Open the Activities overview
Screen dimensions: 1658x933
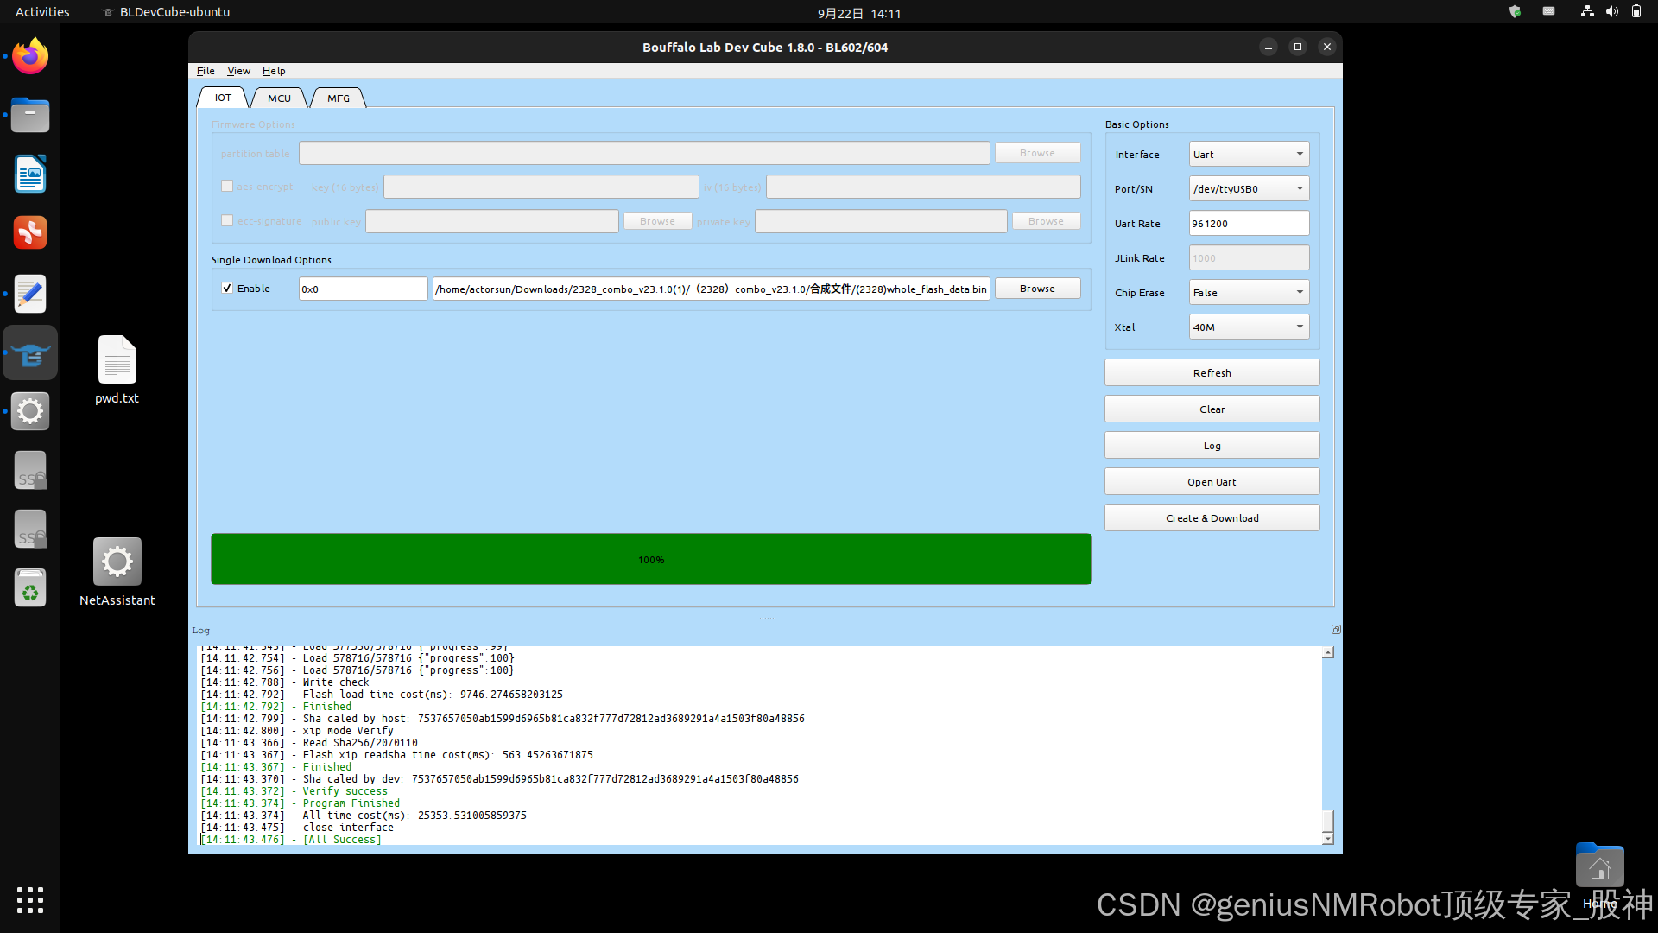coord(42,12)
